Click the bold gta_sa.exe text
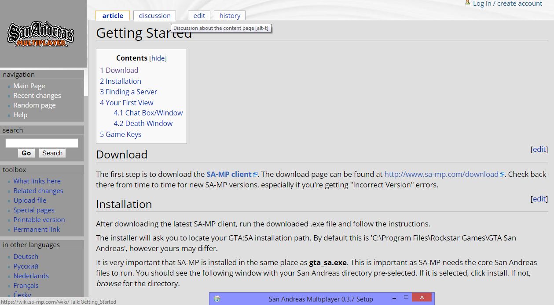Image resolution: width=554 pixels, height=305 pixels. click(328, 263)
